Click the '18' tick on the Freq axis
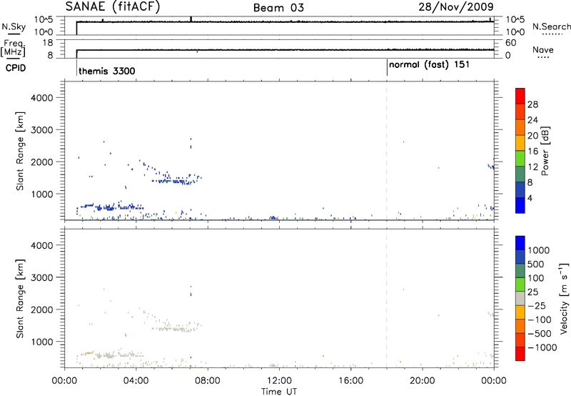 coord(47,43)
